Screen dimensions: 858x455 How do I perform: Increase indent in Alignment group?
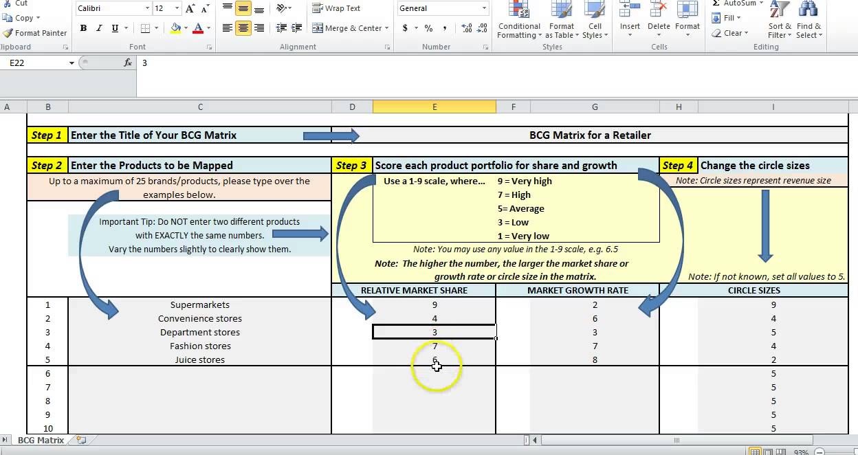(x=297, y=28)
